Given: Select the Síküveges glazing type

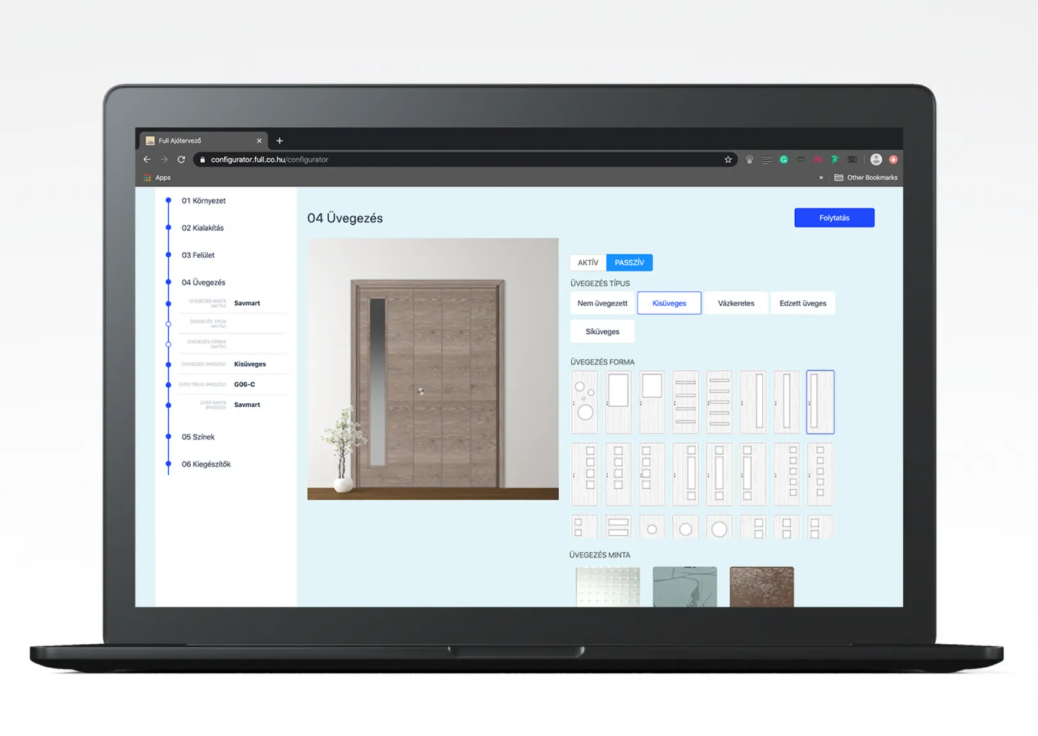Looking at the screenshot, I should pyautogui.click(x=602, y=332).
